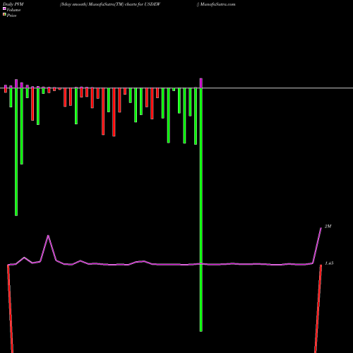Viewport: 353px width, 353px height.
Task: Click the magenta Volume legend swatch
Action: [4, 8]
